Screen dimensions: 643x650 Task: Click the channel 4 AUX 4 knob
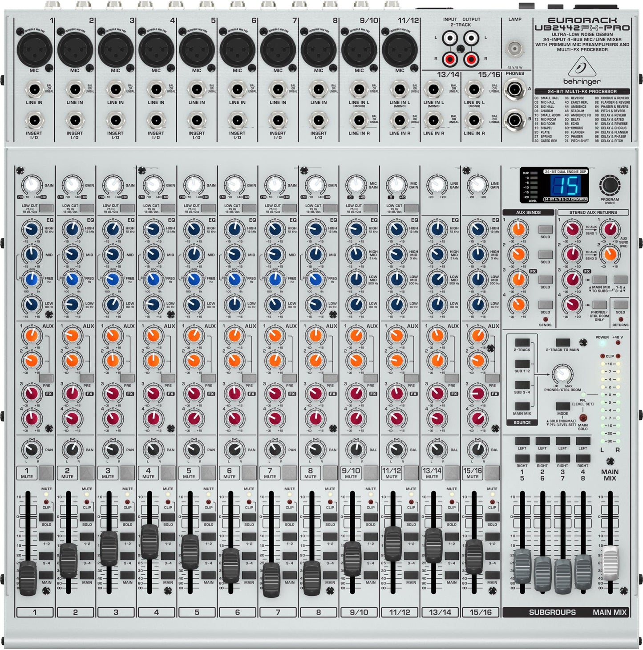(x=153, y=419)
